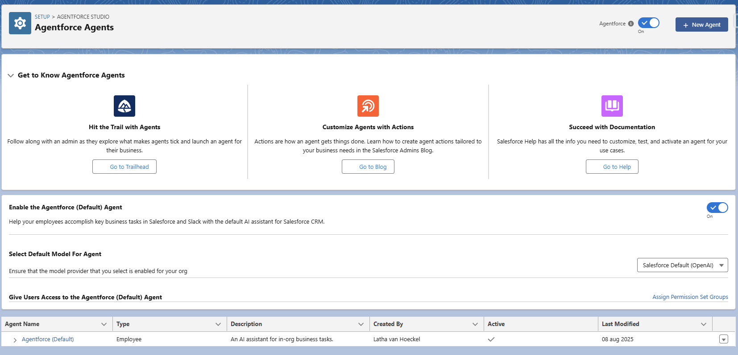Open the Salesforce Default (OpenAI) model dropdown

coord(682,265)
